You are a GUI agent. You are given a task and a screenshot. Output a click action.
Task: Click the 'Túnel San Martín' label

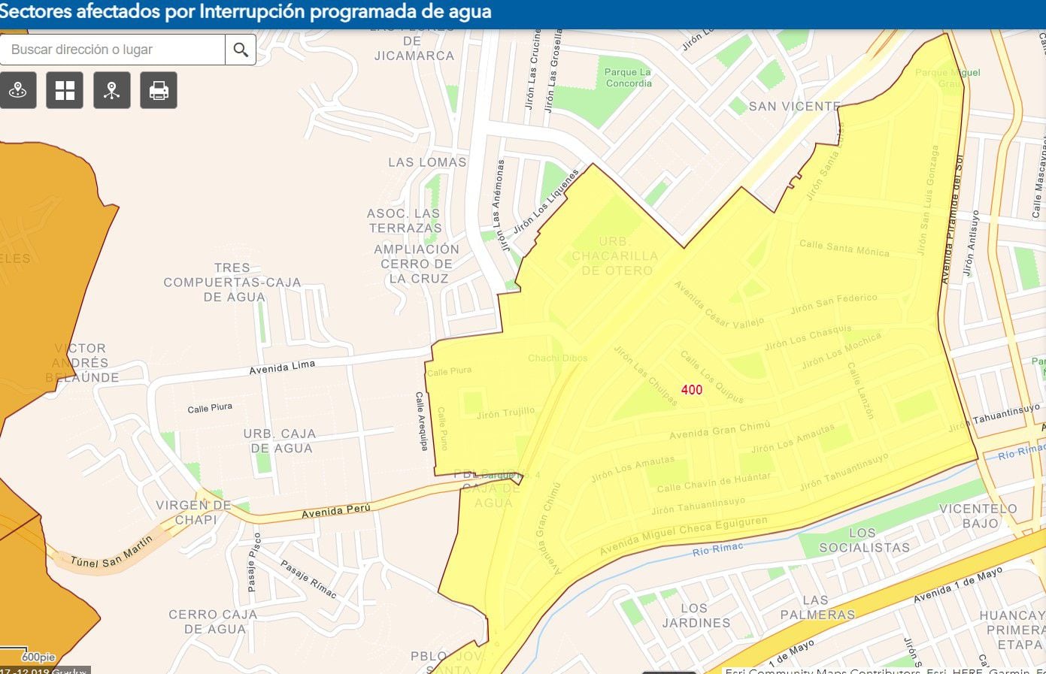point(111,552)
